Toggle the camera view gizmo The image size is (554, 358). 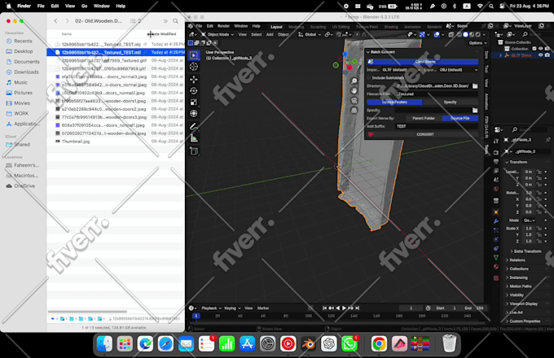point(354,101)
